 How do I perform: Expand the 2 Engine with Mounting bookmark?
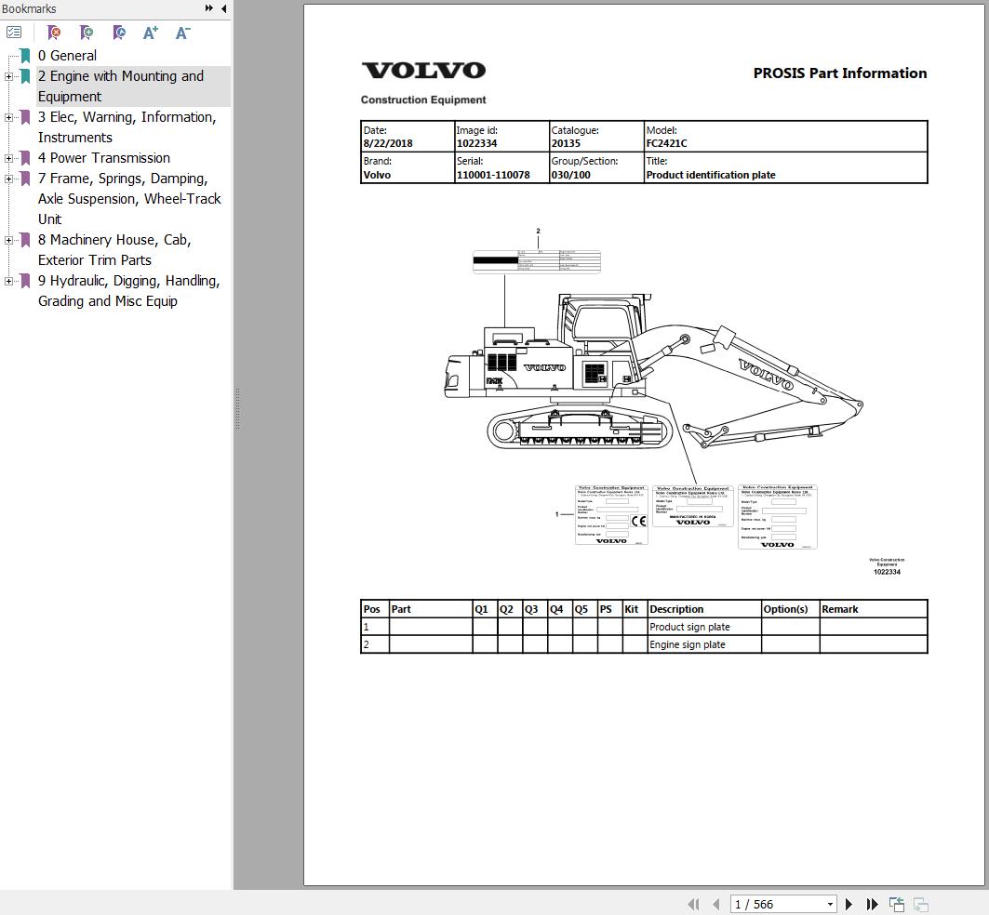tap(8, 76)
